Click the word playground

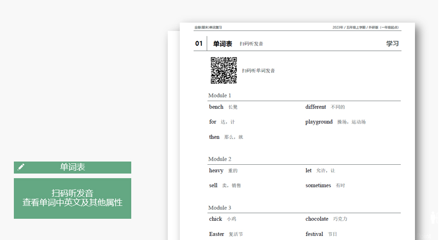[319, 122]
